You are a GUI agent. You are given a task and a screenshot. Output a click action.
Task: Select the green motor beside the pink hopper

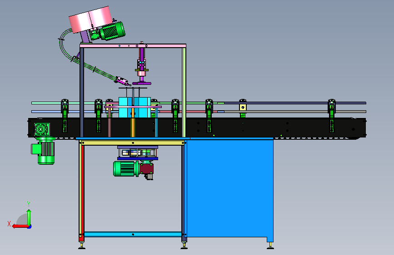(x=112, y=31)
